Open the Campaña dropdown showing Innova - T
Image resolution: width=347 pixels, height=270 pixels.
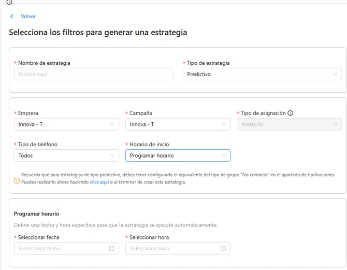177,124
